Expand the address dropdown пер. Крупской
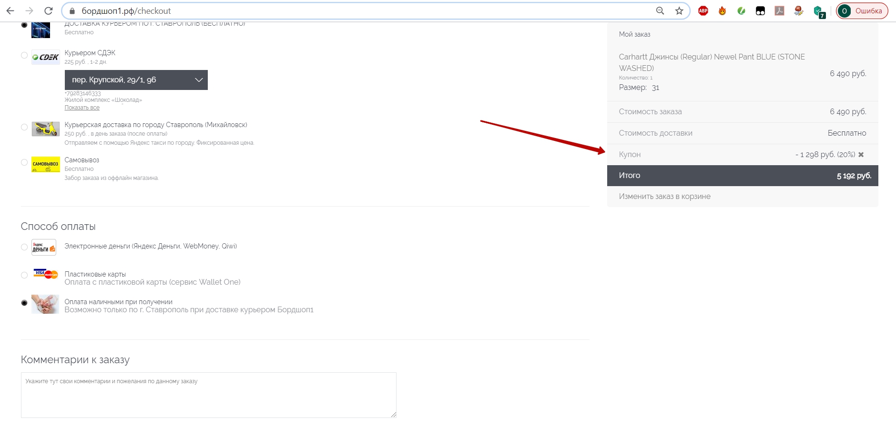Viewport: 896px width, 427px height. (136, 80)
